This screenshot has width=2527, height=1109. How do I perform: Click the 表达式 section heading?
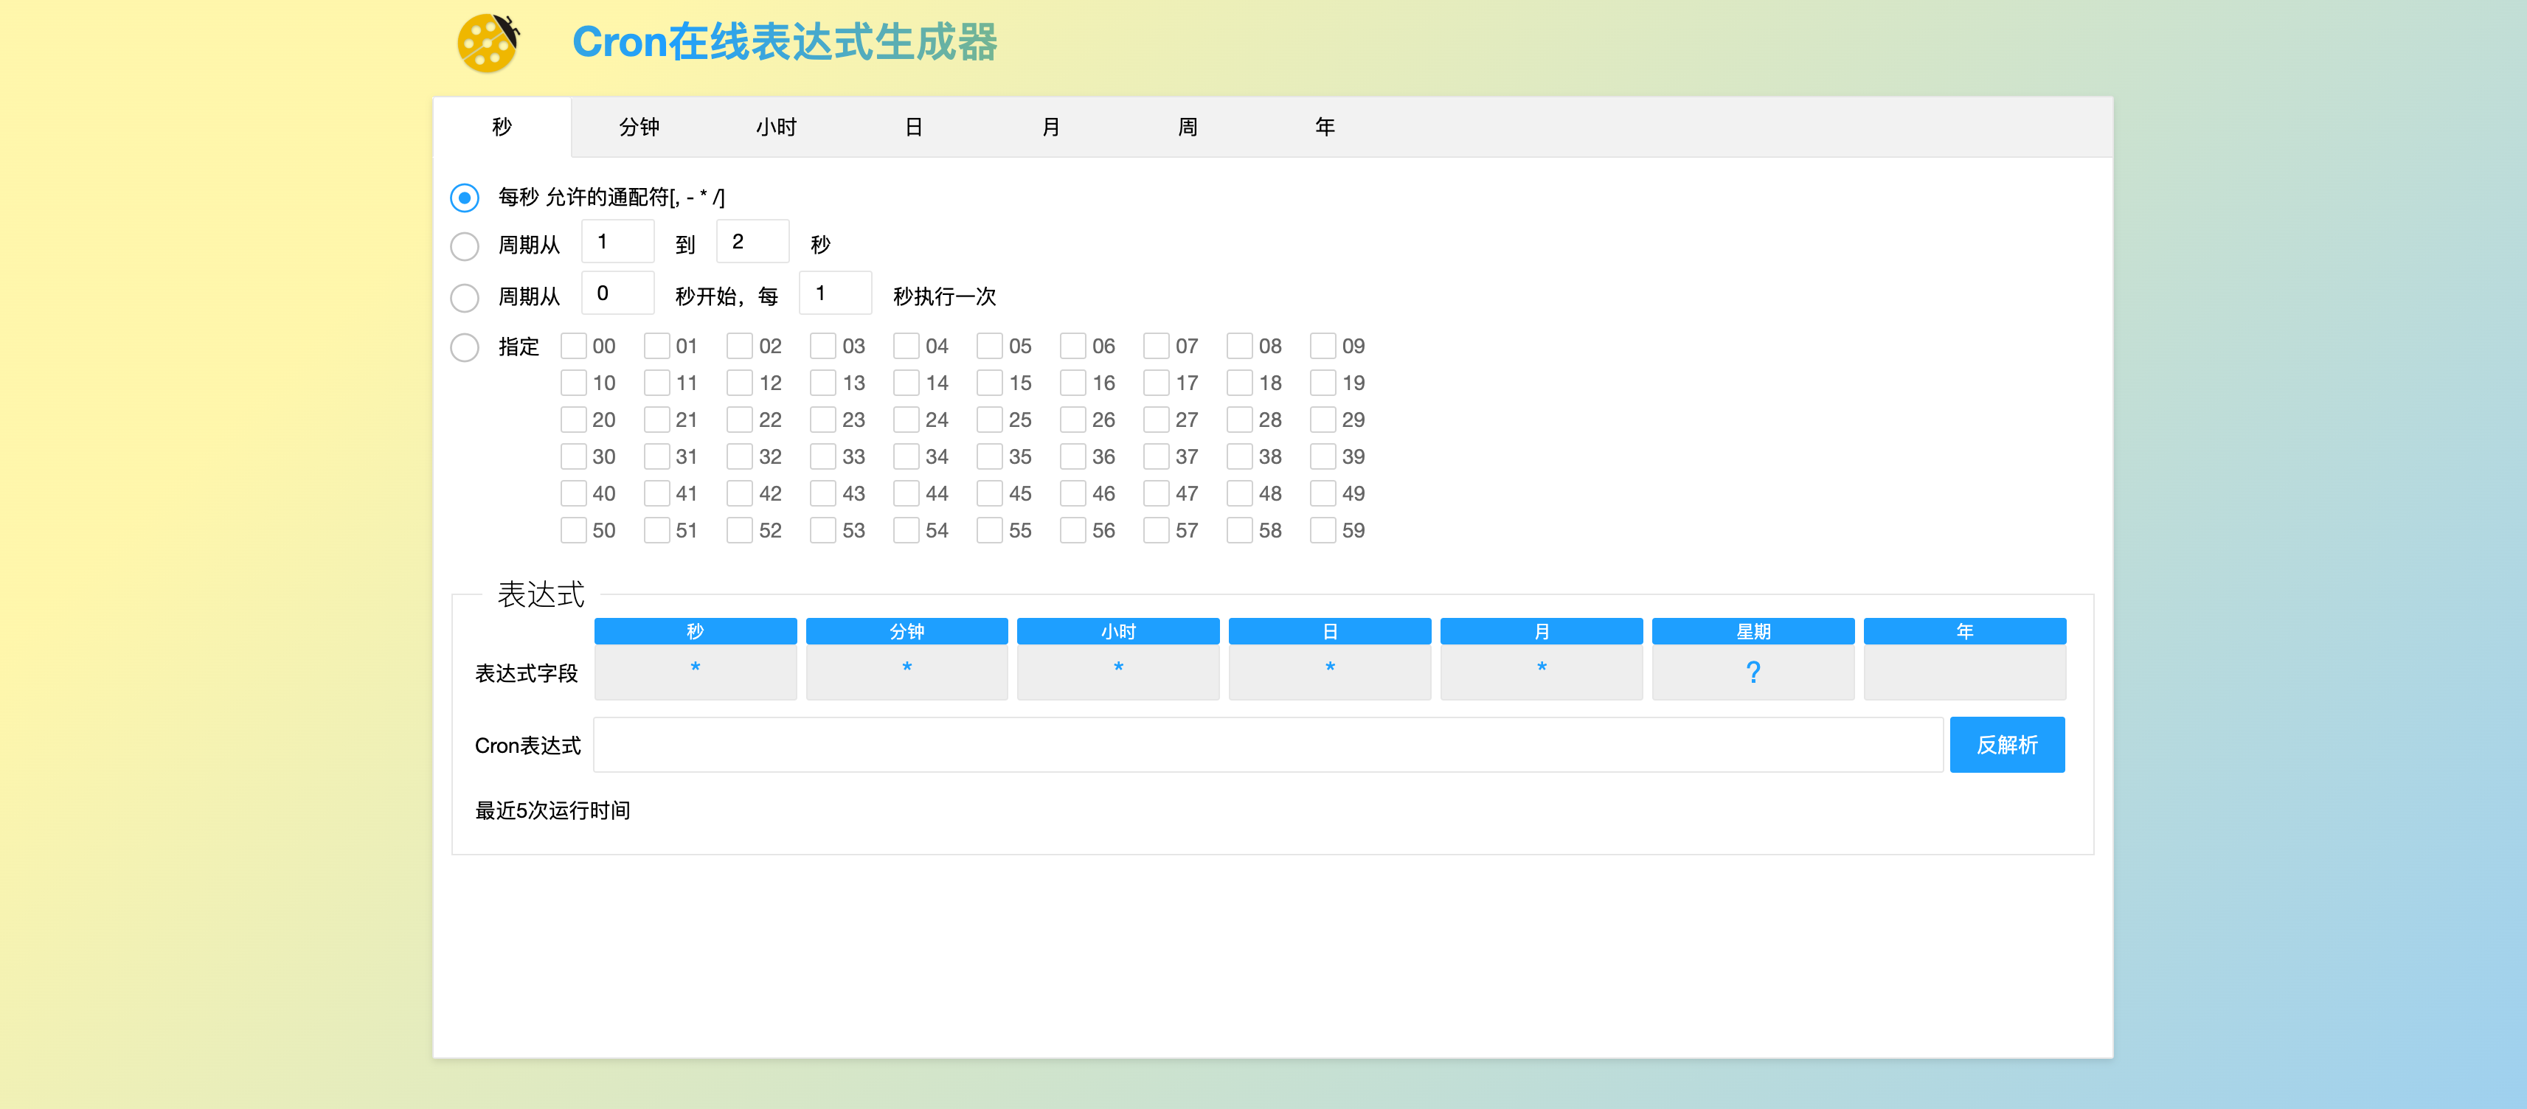[x=541, y=594]
